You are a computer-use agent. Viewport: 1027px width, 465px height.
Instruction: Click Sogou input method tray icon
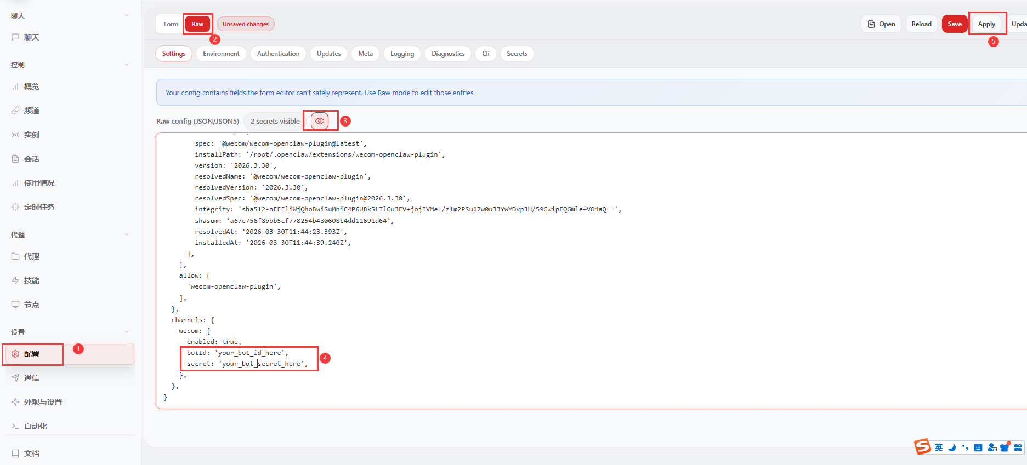pos(922,447)
